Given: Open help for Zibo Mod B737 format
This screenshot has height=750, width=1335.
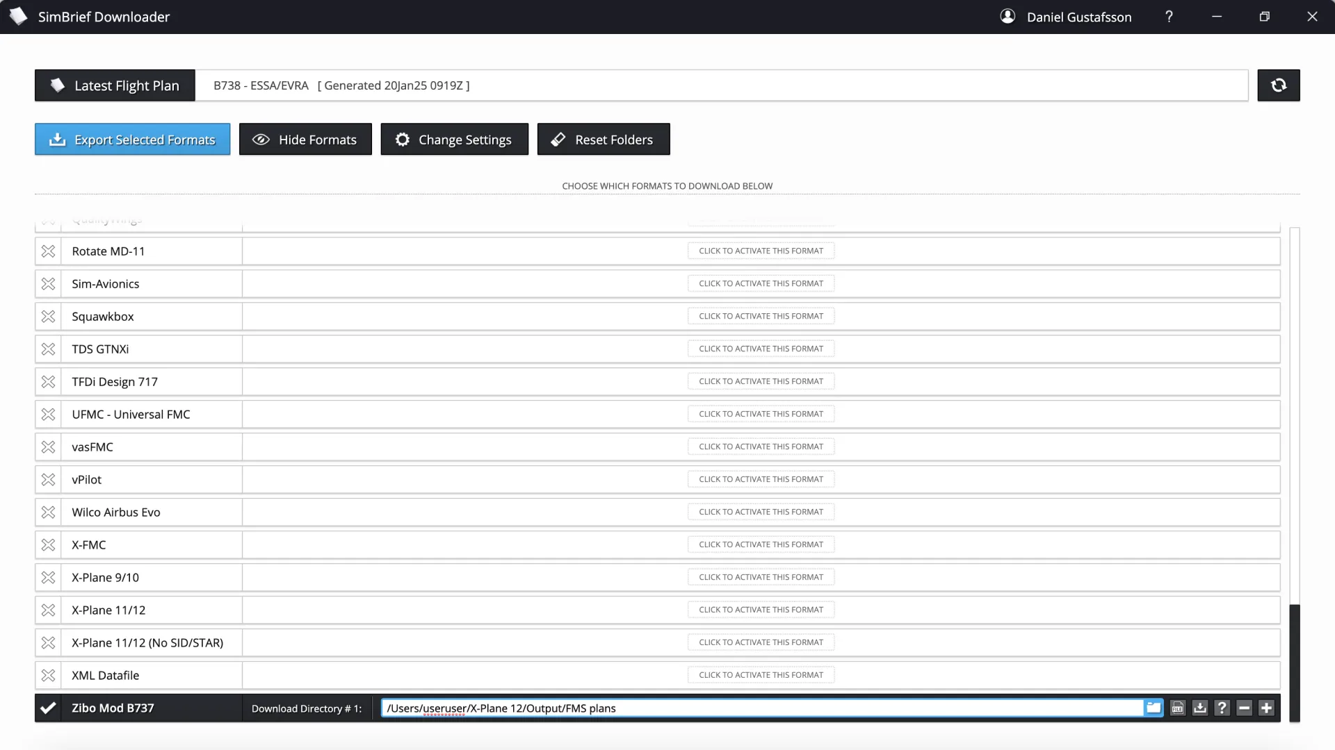Looking at the screenshot, I should [1222, 708].
